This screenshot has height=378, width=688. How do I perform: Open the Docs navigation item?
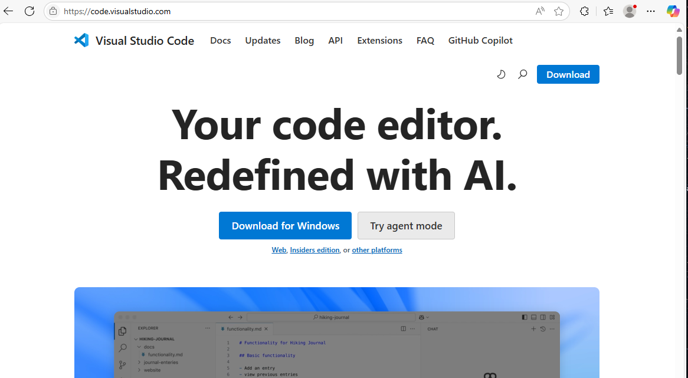coord(220,40)
